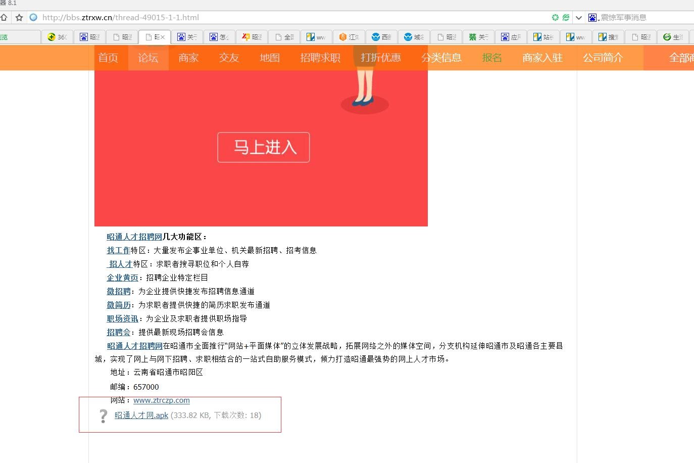Open the 招人才 link

pos(120,264)
